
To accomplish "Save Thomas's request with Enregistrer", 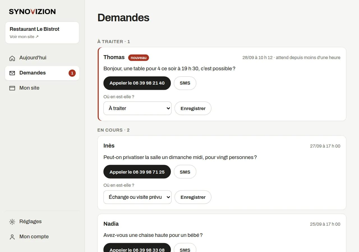I will 193,108.
